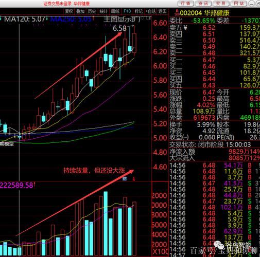This screenshot has height=257, width=260.
Task: Activate the 画线 drawing tool
Action: click(115, 11)
